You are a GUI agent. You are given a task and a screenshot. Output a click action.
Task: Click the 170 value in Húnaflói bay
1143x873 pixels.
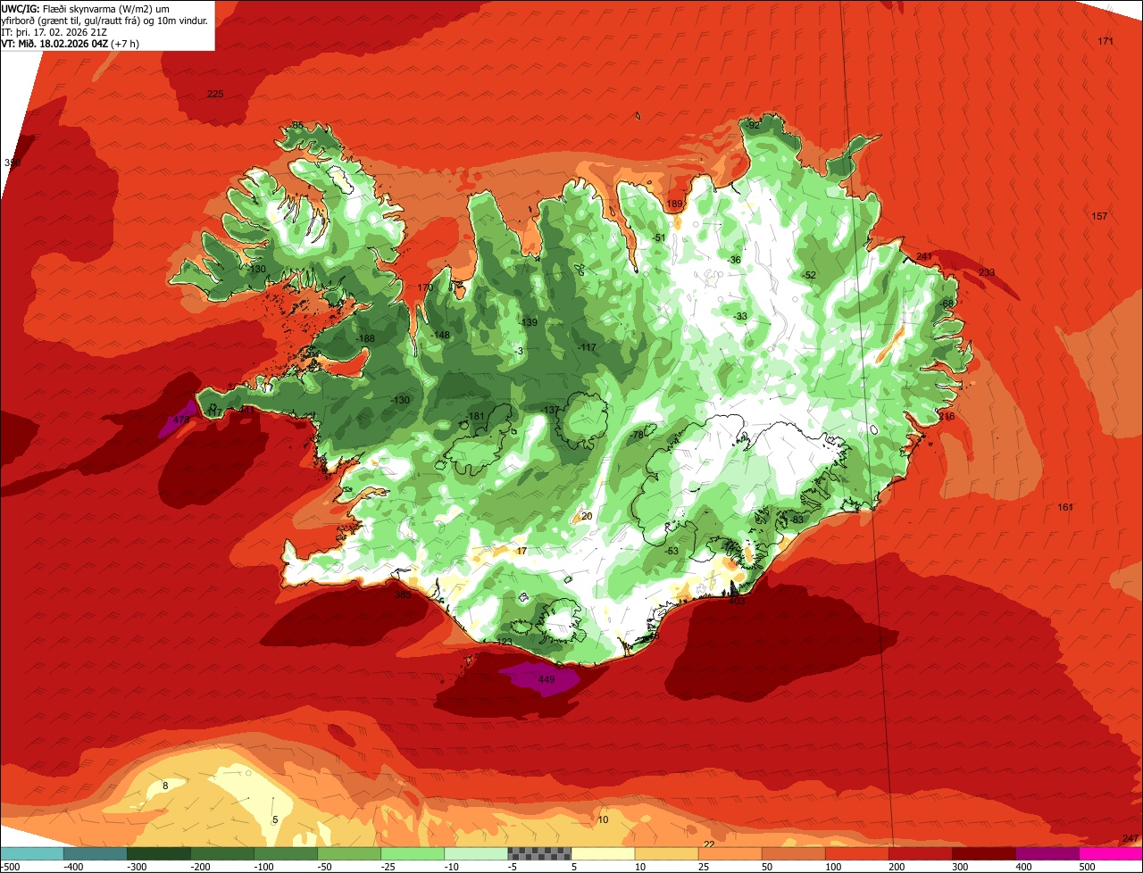(x=425, y=287)
